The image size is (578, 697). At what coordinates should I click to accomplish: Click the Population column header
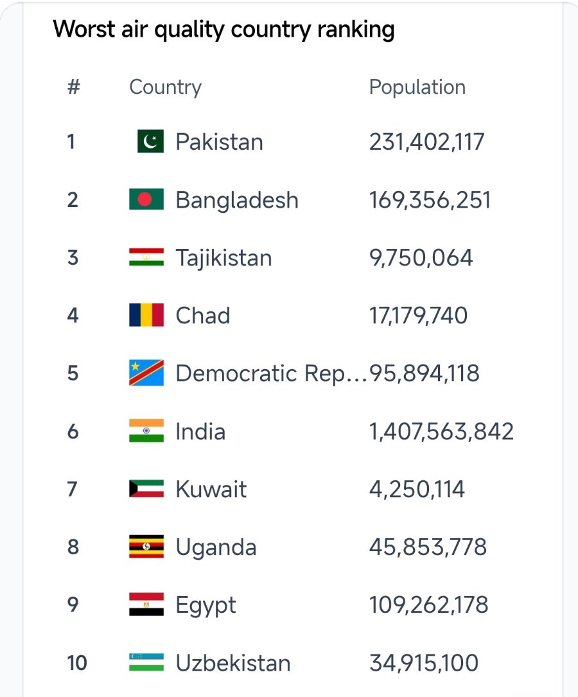click(417, 87)
